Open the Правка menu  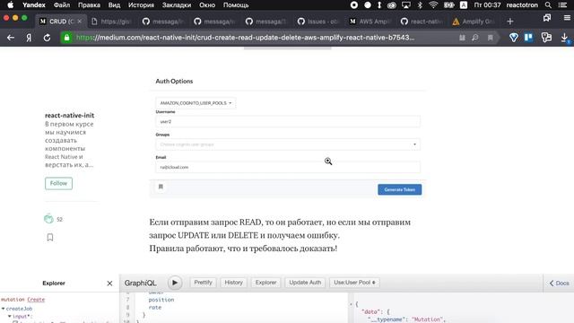(x=89, y=5)
